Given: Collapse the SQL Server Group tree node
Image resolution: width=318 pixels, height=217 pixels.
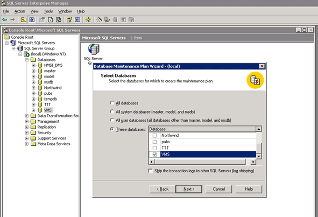Looking at the screenshot, I should [13, 48].
